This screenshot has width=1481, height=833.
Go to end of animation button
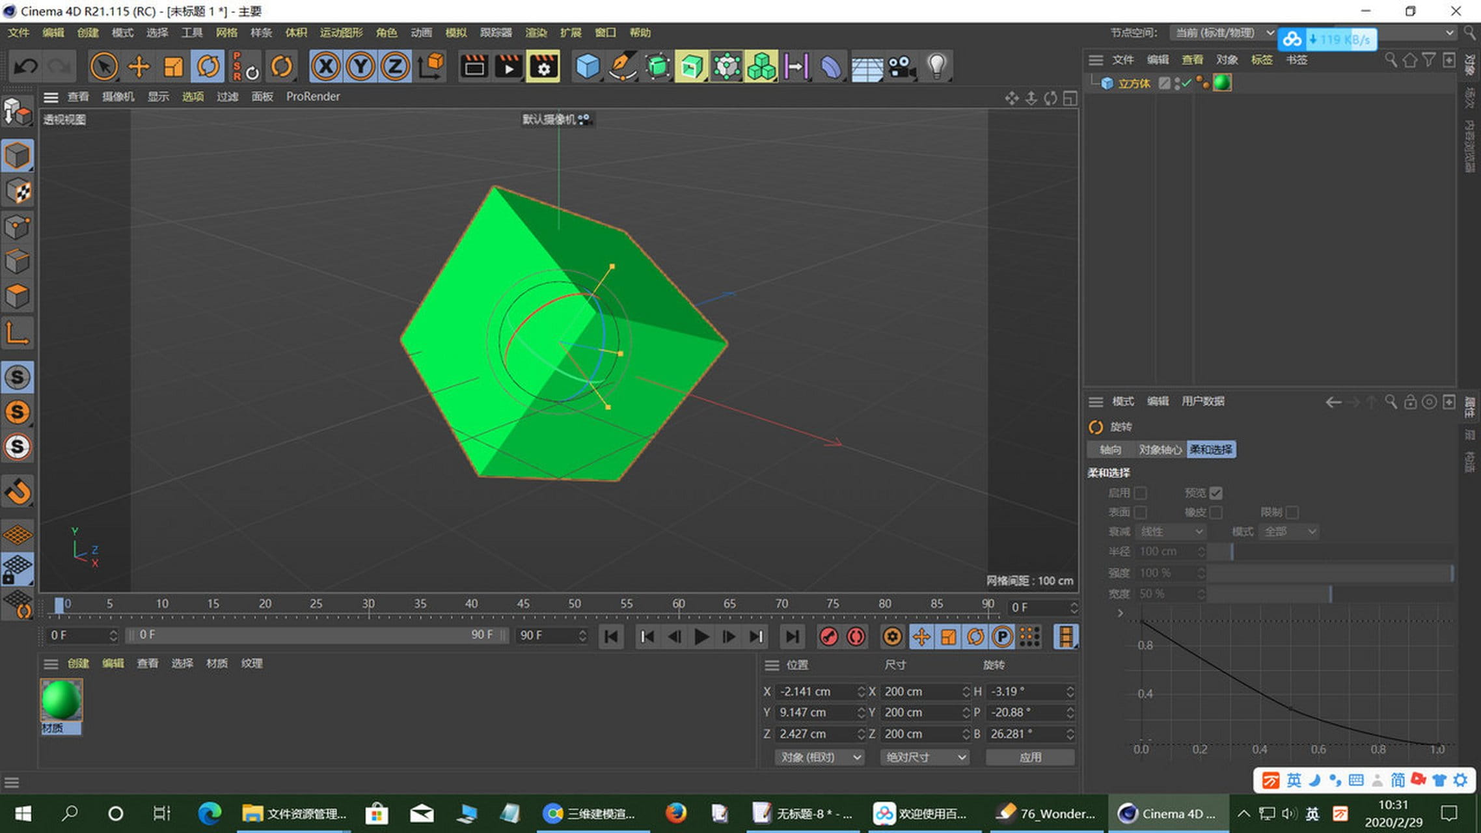click(792, 636)
